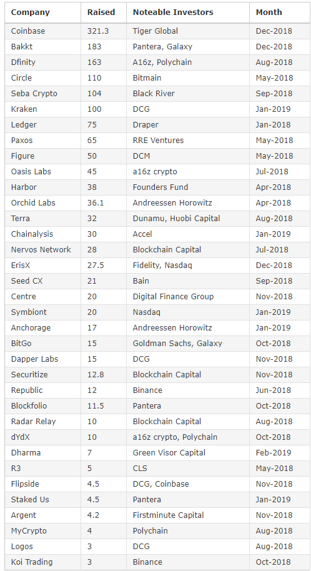Select the Coinbase company cell
This screenshot has height=571, width=311.
42,31
